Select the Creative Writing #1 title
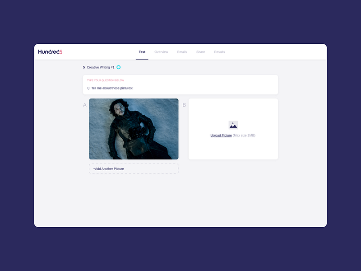The height and width of the screenshot is (271, 361). point(100,67)
